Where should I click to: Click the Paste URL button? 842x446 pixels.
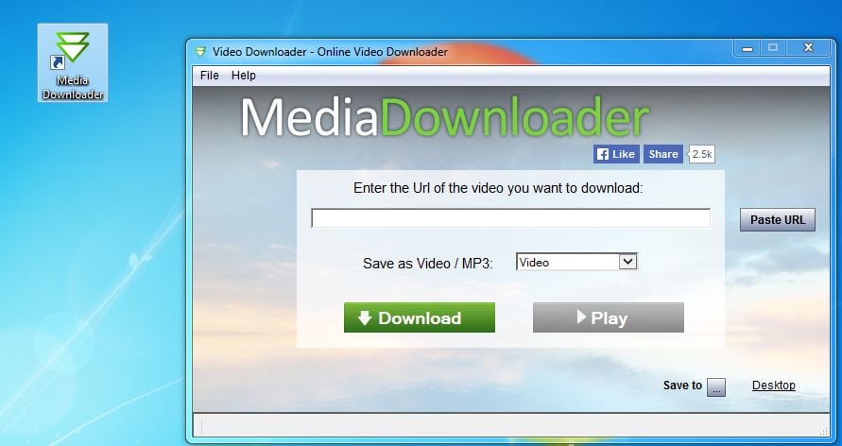coord(778,220)
